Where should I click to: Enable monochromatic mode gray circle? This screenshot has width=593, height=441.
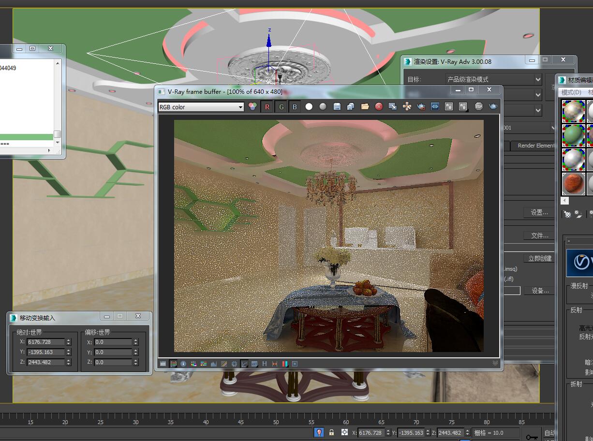click(x=323, y=107)
